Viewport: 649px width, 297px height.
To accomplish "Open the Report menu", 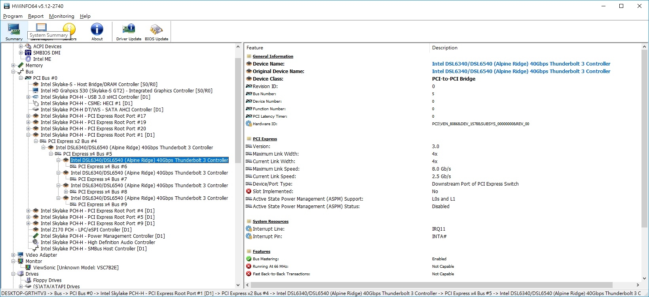I will click(36, 16).
